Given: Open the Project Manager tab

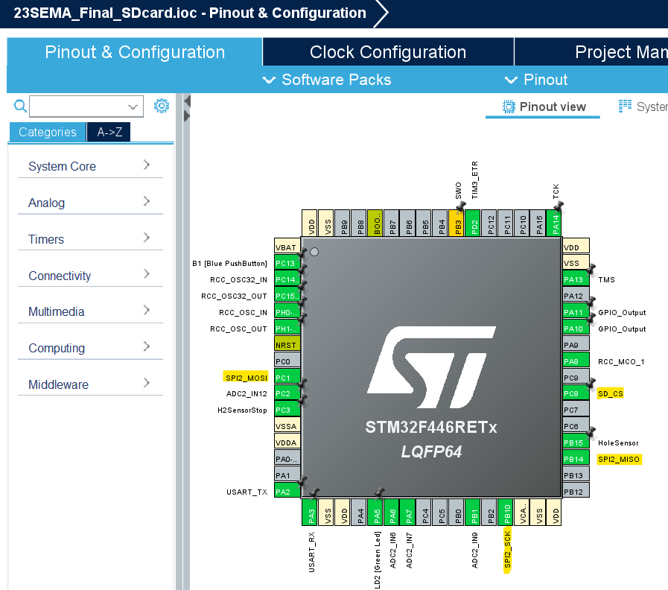Looking at the screenshot, I should pos(591,52).
